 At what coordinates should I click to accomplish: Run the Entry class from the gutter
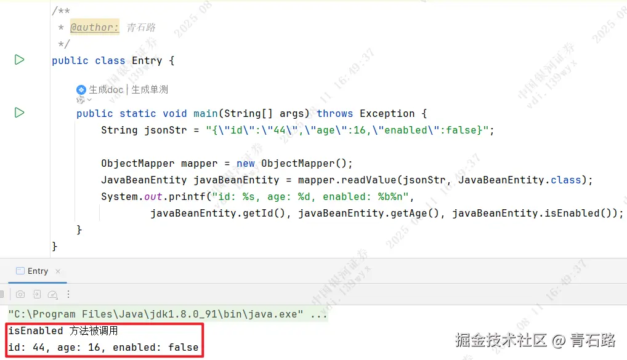tap(19, 60)
